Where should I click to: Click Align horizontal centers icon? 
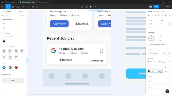click(152, 15)
